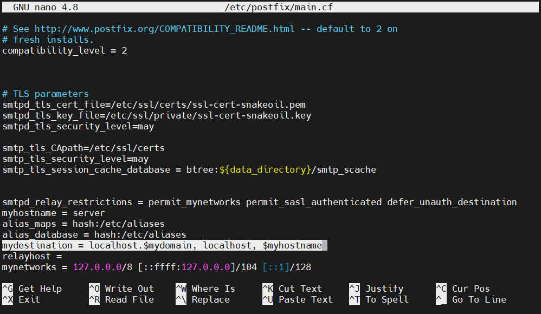Place cursor on myhostname = server line
The width and height of the screenshot is (541, 314).
54,213
